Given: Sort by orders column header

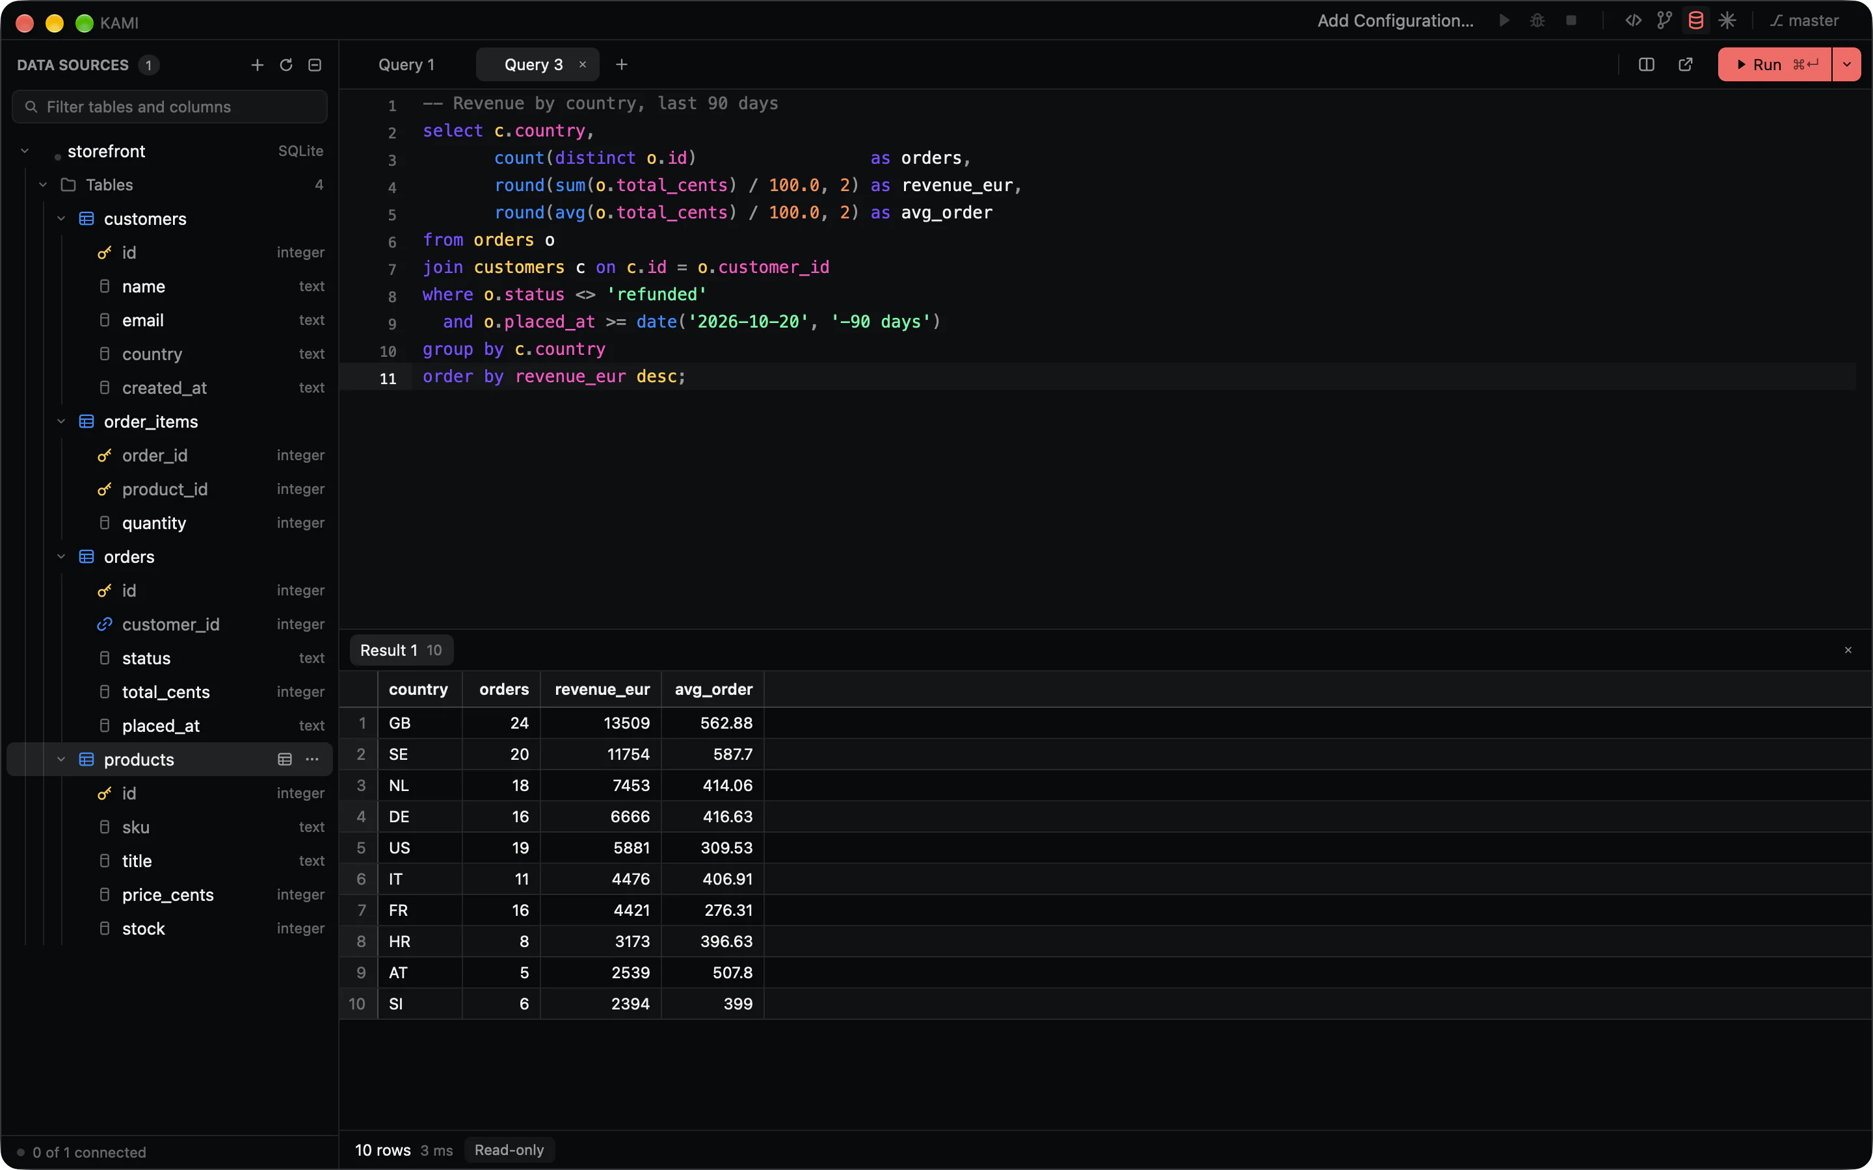Looking at the screenshot, I should point(501,689).
